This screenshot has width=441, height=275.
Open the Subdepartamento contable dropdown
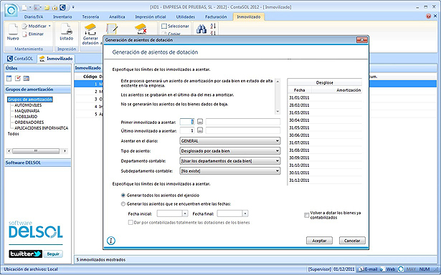click(x=278, y=170)
